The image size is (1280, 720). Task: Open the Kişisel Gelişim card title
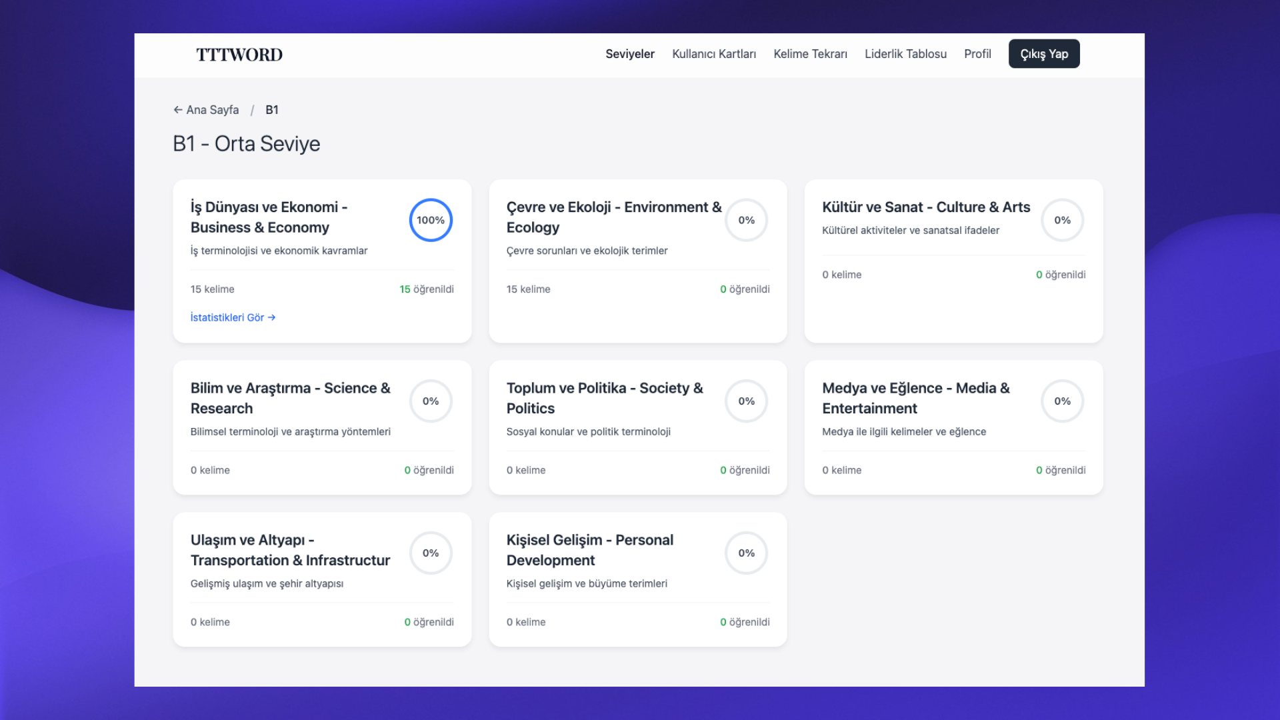(589, 550)
